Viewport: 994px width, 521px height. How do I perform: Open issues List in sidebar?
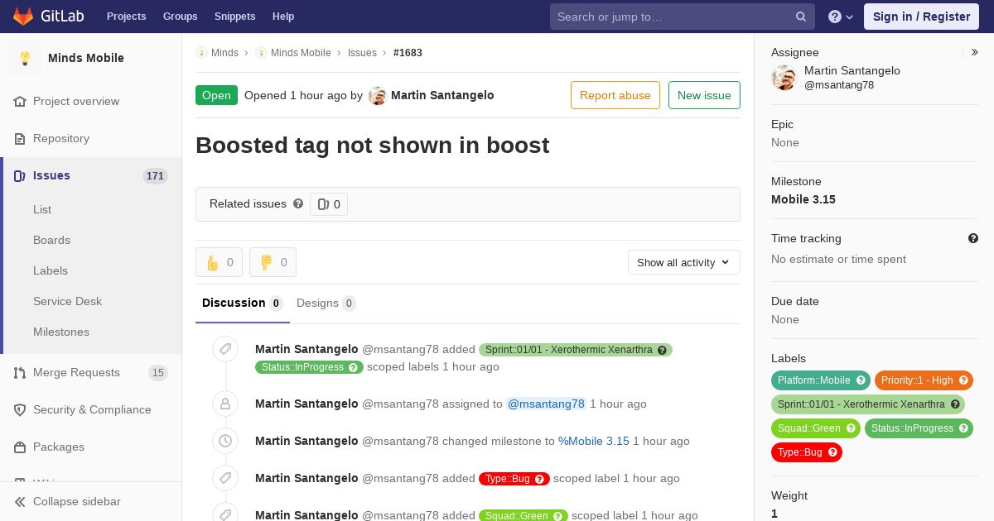[42, 209]
